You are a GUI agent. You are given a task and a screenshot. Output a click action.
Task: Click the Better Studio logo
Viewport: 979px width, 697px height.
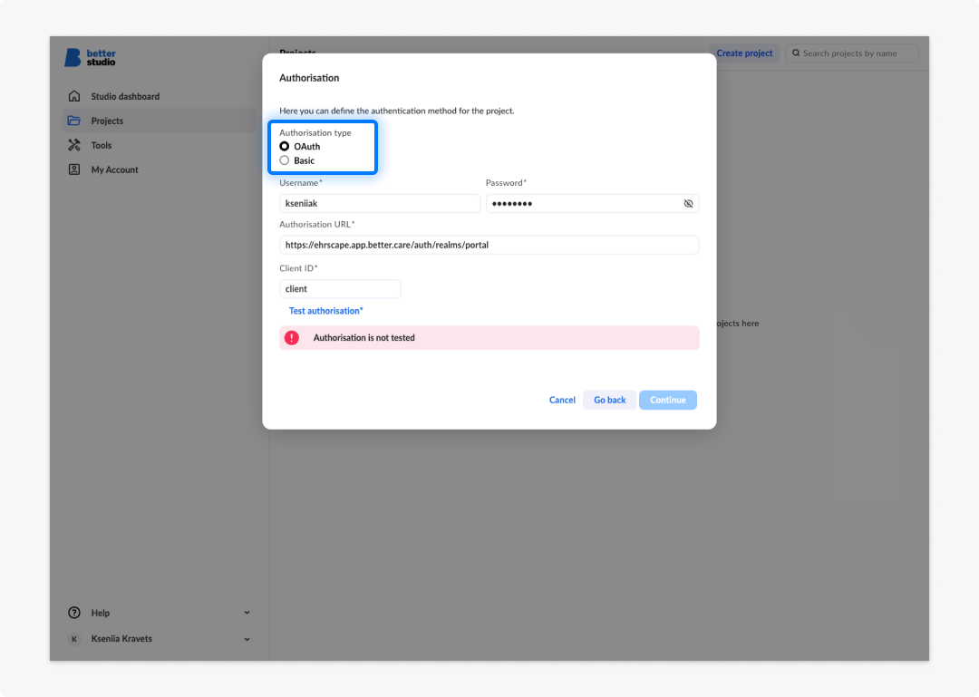[91, 57]
